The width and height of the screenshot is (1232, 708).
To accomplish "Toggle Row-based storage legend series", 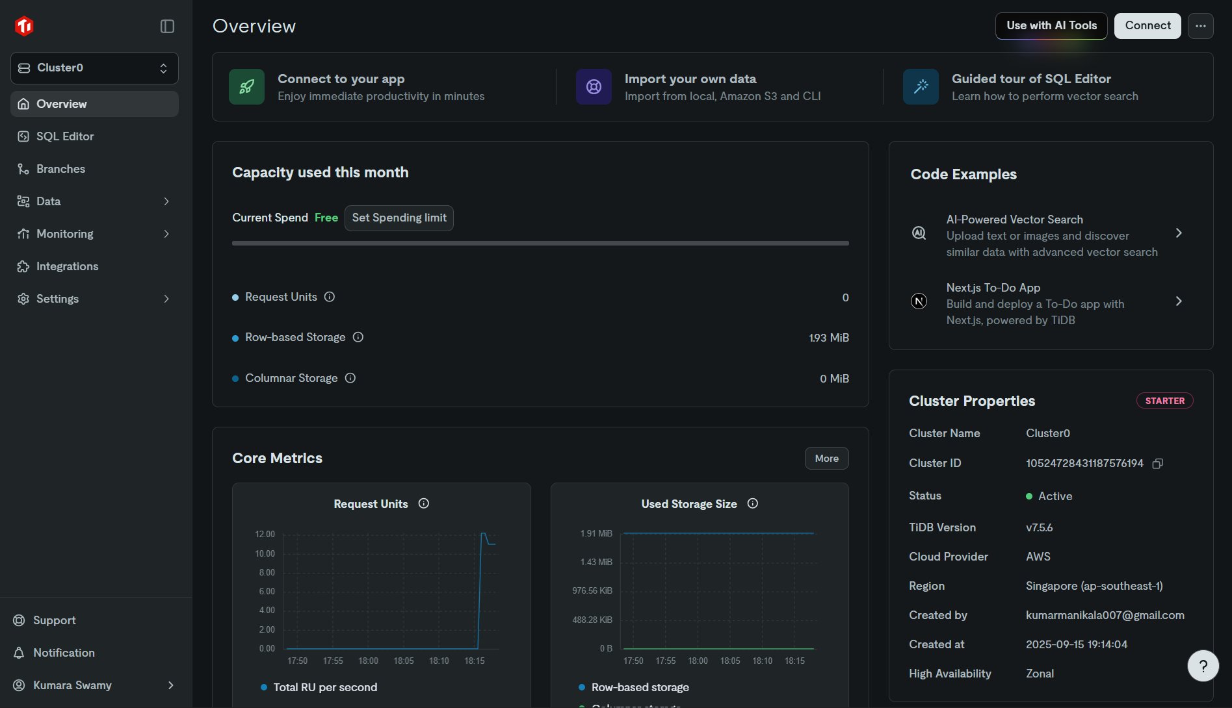I will pos(633,687).
